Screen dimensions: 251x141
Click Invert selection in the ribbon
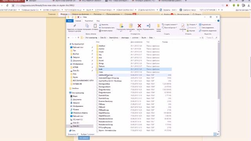point(208,31)
